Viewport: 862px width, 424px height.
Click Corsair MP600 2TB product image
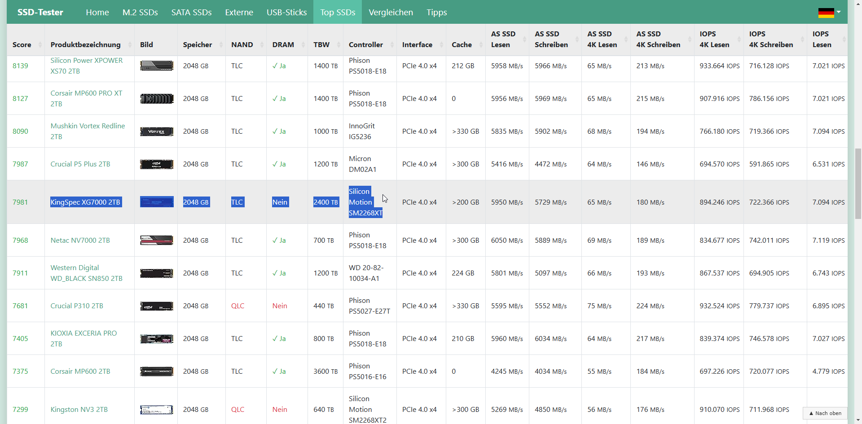pos(157,372)
